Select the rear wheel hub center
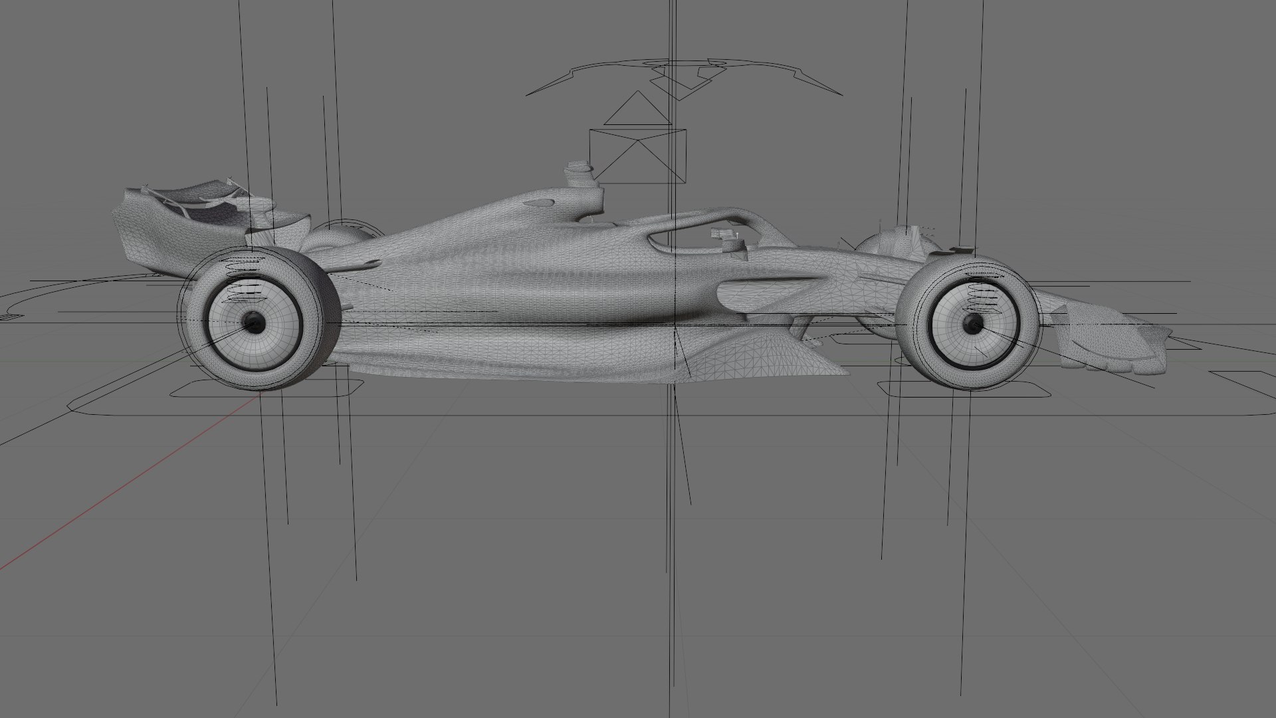The height and width of the screenshot is (718, 1276). tap(253, 323)
